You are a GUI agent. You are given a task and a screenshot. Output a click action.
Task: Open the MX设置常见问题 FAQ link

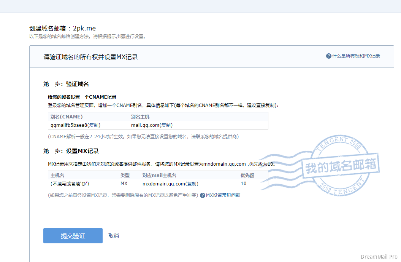[x=223, y=195]
